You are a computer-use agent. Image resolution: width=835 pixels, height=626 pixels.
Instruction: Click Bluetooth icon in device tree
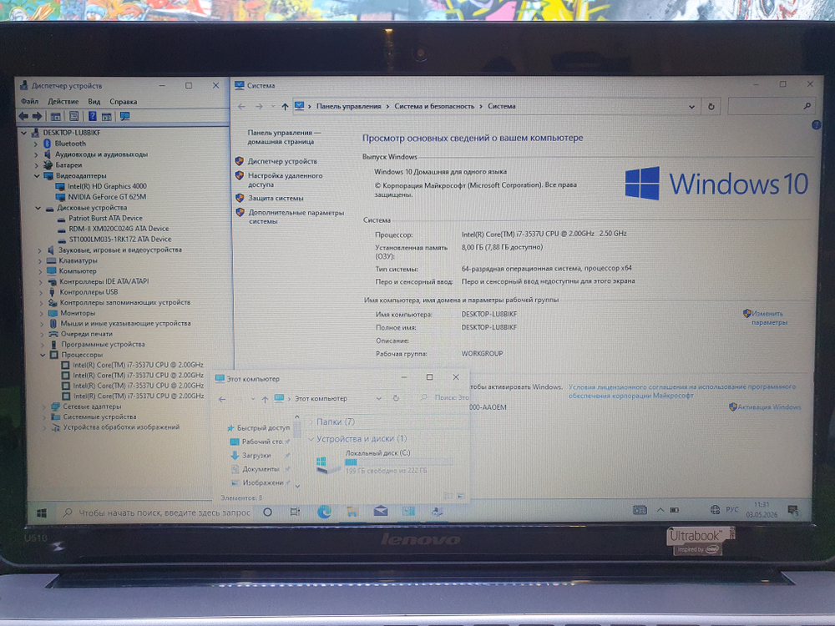[47, 144]
